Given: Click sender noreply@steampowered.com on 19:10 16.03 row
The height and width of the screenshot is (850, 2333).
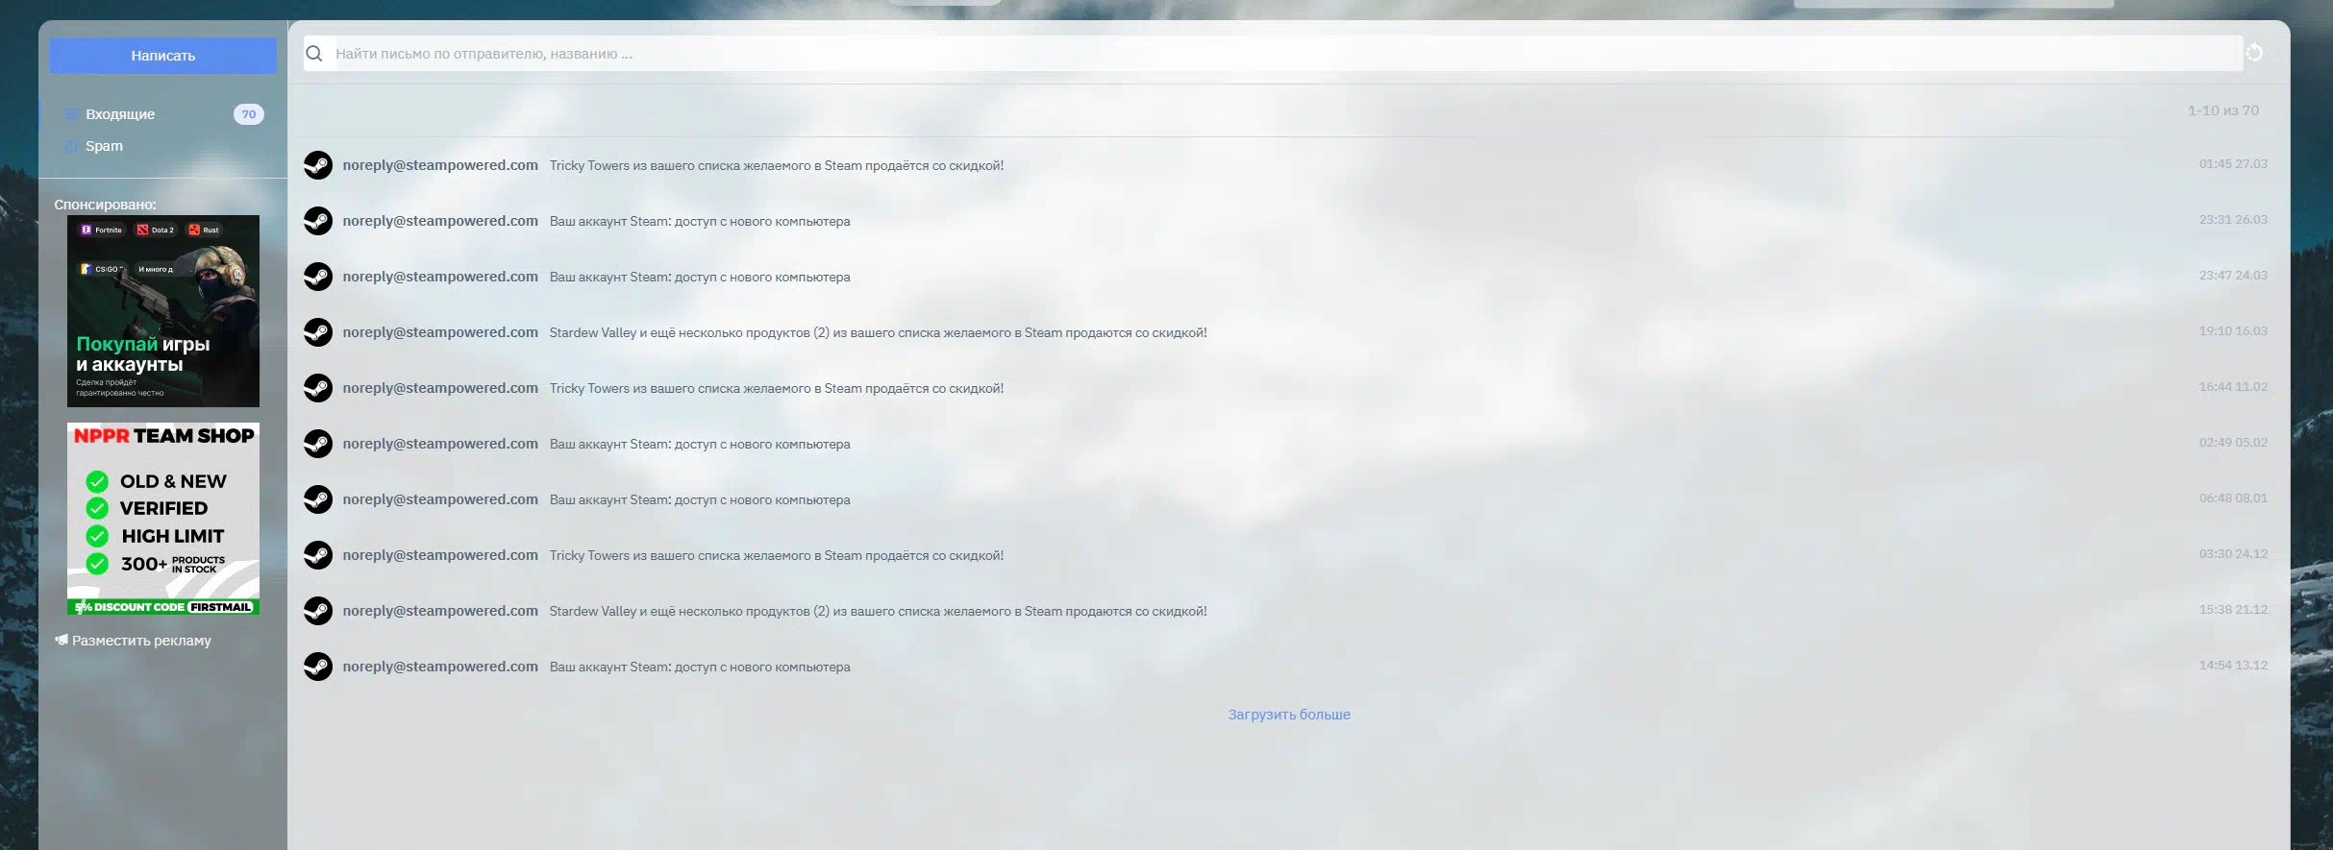Looking at the screenshot, I should coord(440,332).
